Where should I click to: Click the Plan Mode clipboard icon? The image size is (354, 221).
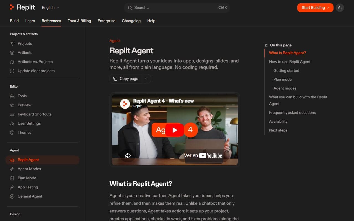[12, 178]
